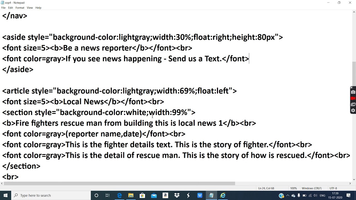Toggle the pin icon on recorder panel

[x=352, y=88]
